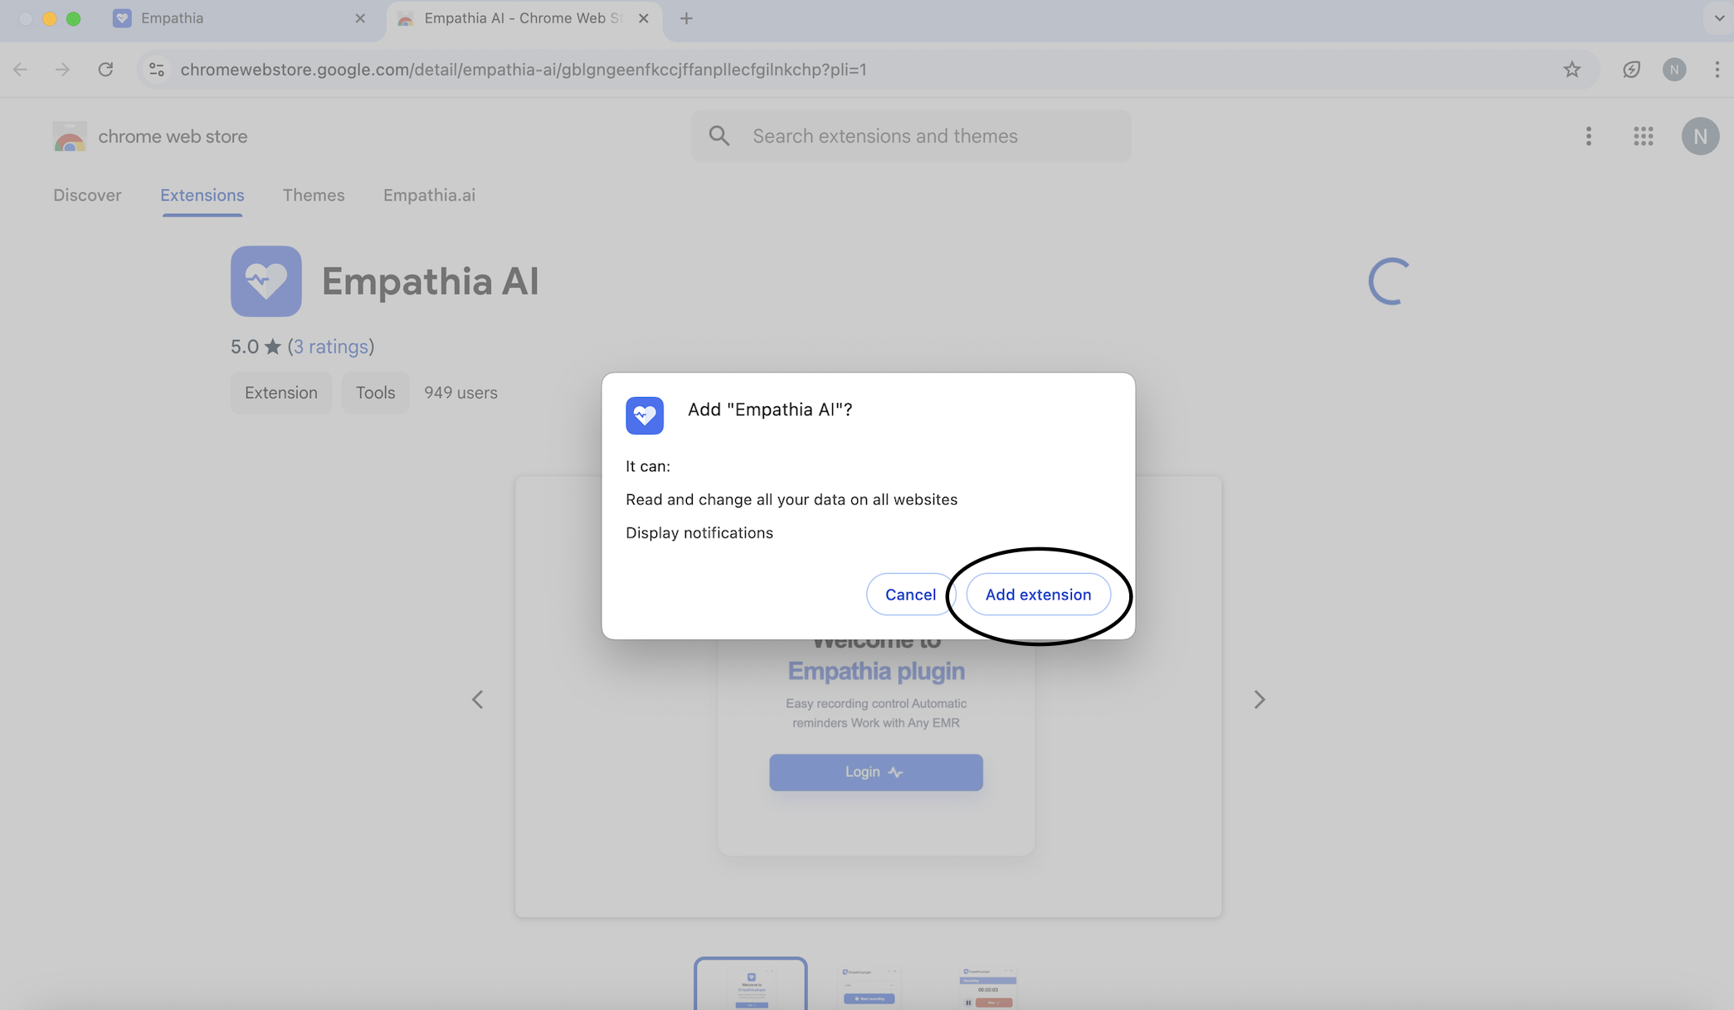Bookmark this page with the star icon
Screen dimensions: 1734x1010
(1571, 70)
